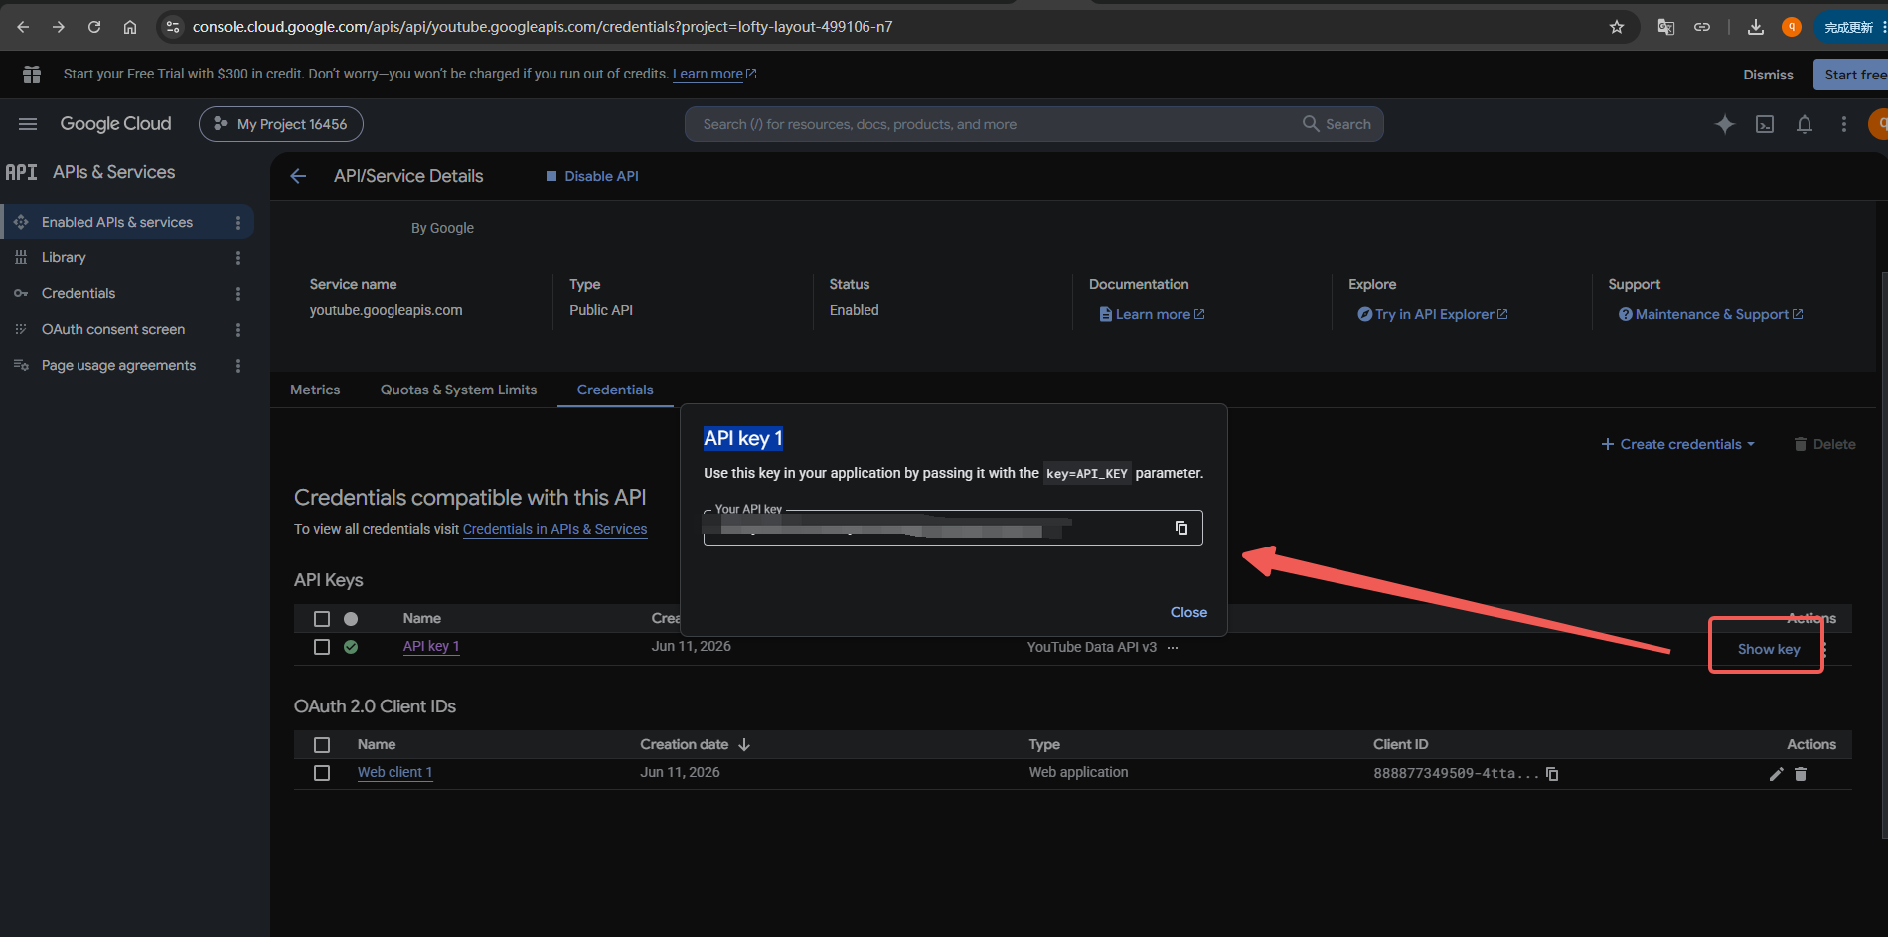Select all OAuth clients with the header checkbox
1888x937 pixels.
click(322, 745)
